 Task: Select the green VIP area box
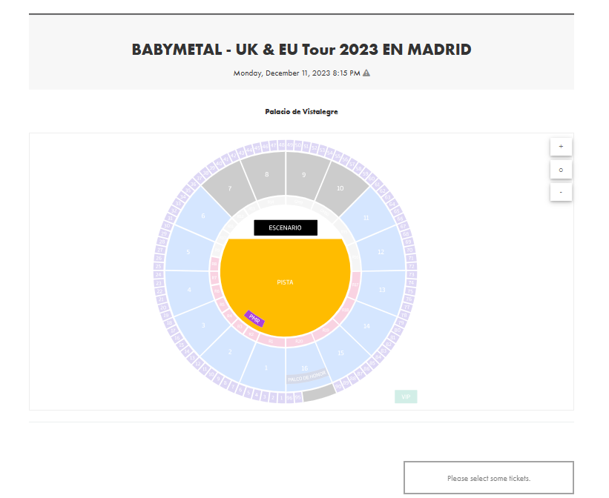[x=406, y=396]
